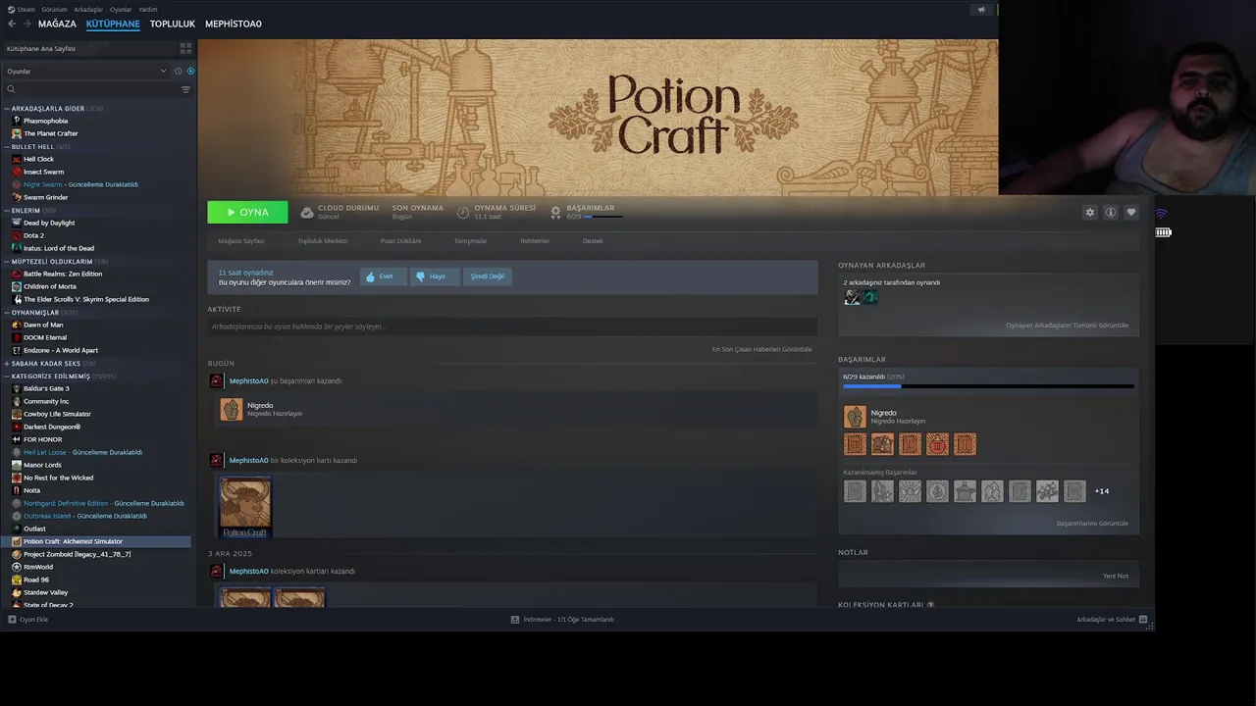The width and height of the screenshot is (1256, 706).
Task: Click En Son Çıkan Haberleri Görüntüle link
Action: pyautogui.click(x=761, y=349)
